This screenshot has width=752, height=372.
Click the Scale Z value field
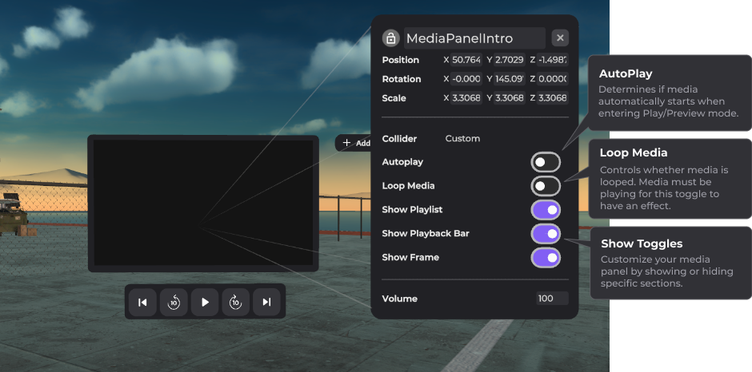(553, 98)
